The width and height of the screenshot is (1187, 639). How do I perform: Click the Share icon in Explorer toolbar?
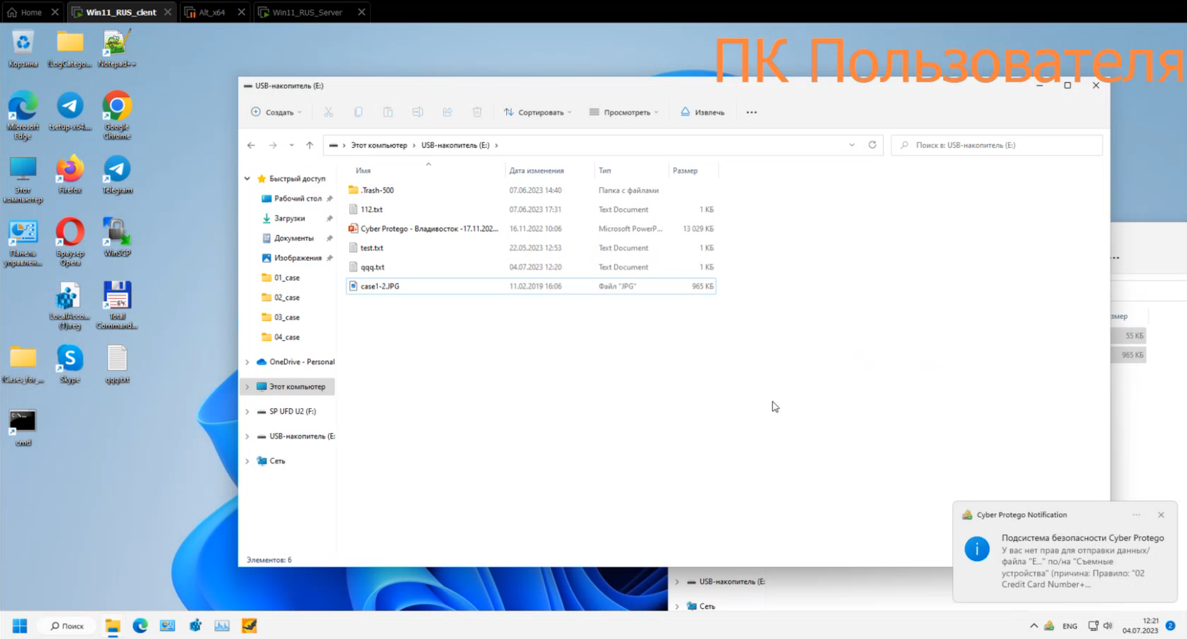click(447, 112)
